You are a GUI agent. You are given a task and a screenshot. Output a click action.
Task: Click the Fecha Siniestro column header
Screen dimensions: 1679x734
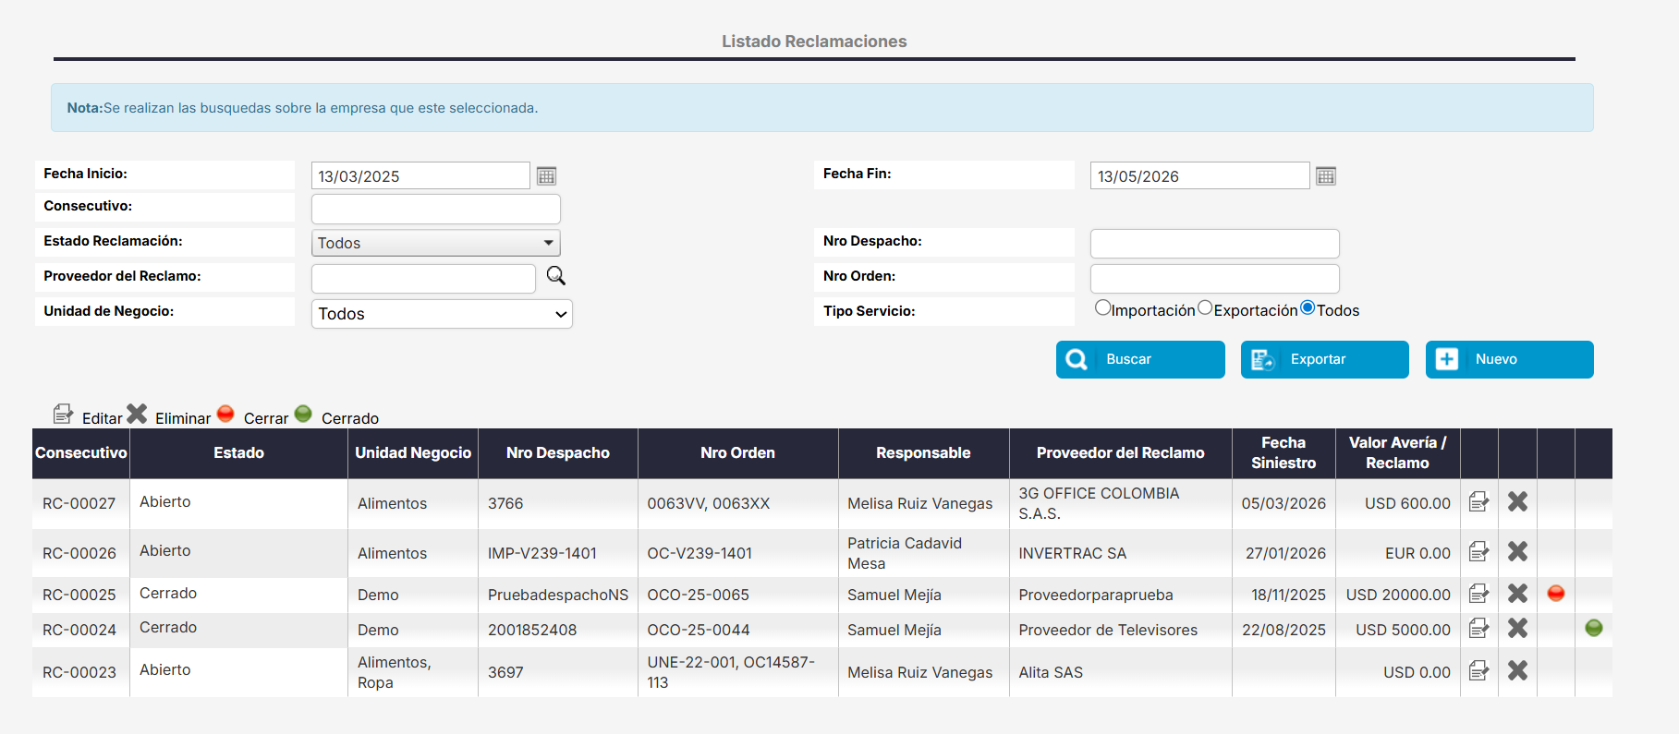(1283, 453)
